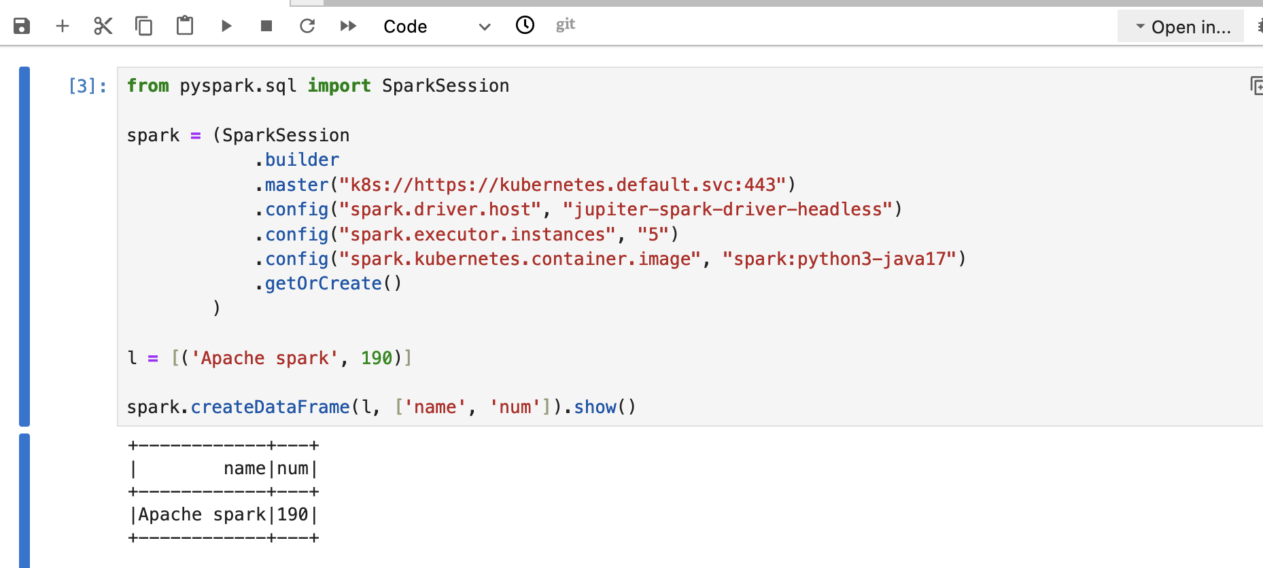Viewport: 1263px width, 568px height.
Task: Collapse code cell using the blue left bar
Action: (24, 247)
